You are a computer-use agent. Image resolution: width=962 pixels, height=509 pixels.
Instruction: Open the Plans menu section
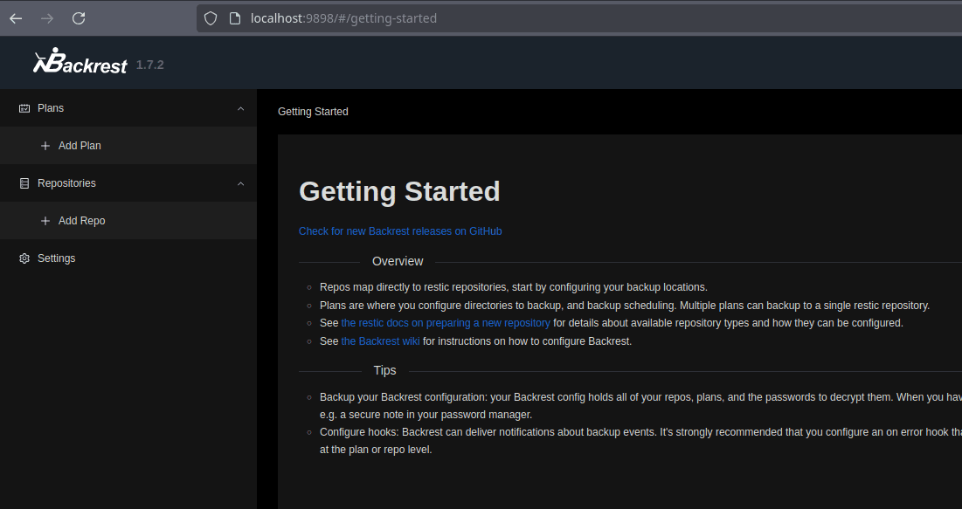click(51, 108)
